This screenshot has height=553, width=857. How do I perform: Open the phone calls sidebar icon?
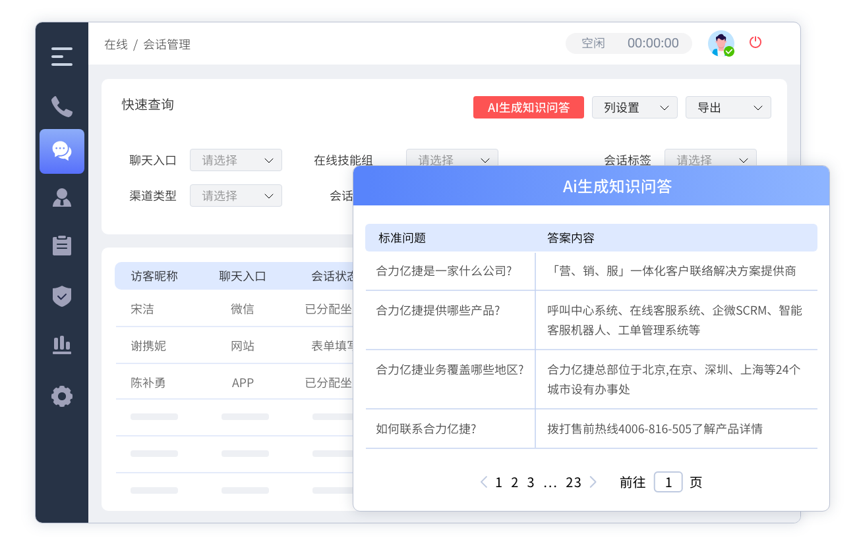(62, 106)
